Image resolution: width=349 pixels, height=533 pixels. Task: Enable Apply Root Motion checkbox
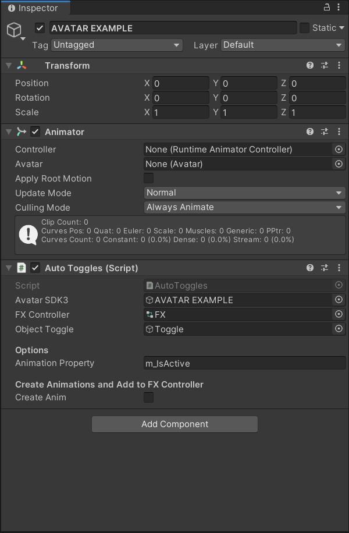pyautogui.click(x=149, y=179)
